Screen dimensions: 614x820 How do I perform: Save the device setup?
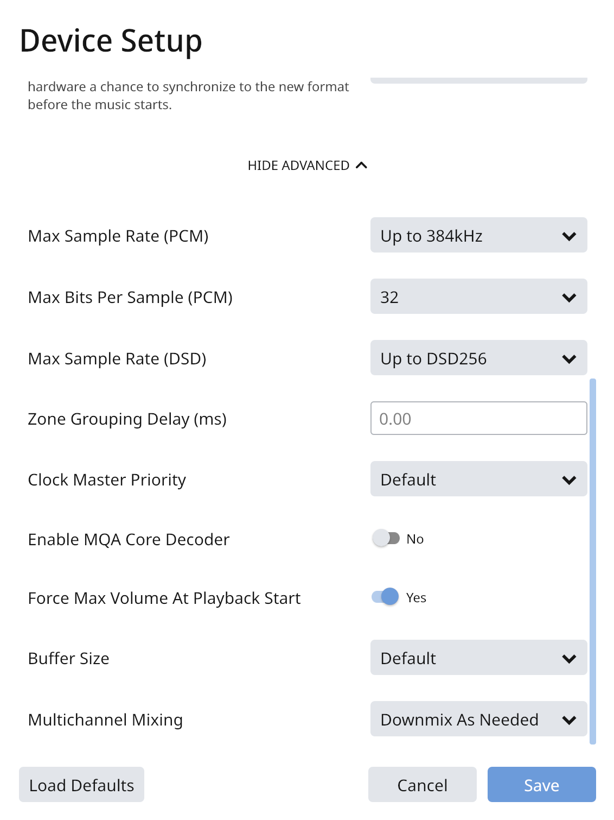tap(541, 785)
